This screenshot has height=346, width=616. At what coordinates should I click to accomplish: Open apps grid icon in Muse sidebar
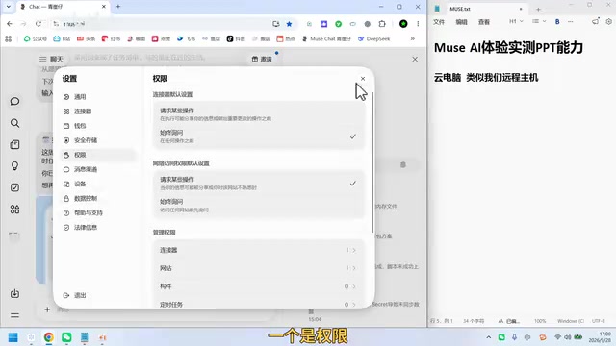(14, 210)
